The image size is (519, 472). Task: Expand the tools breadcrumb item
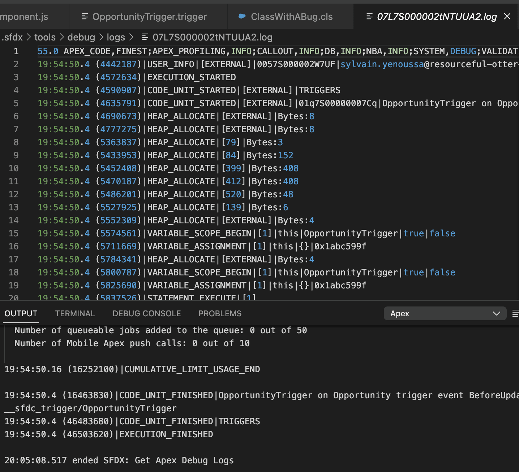point(45,37)
